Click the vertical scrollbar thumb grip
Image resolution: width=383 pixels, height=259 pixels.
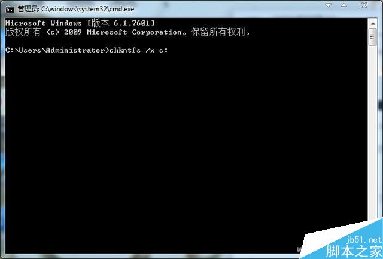(372, 37)
